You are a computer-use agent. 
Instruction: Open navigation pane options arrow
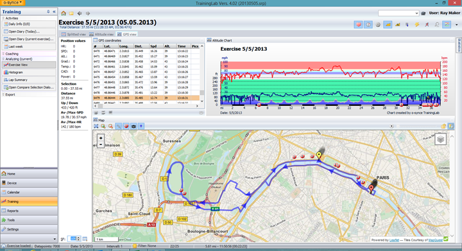(55, 239)
